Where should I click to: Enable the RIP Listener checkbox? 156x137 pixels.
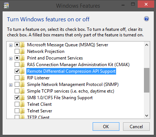pyautogui.click(x=17, y=78)
